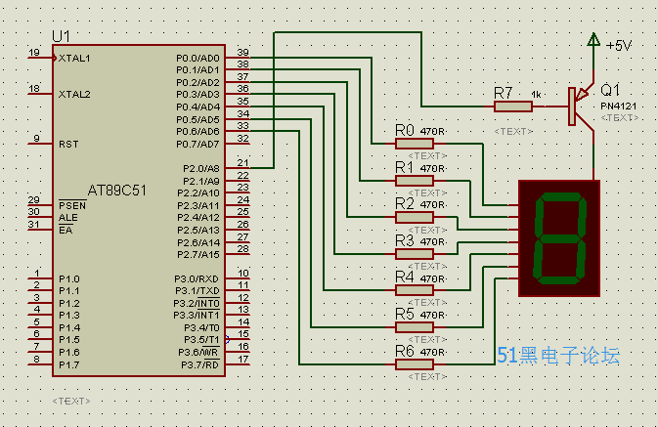658x427 pixels.
Task: Select the R7 1k resistor body
Action: coord(513,107)
